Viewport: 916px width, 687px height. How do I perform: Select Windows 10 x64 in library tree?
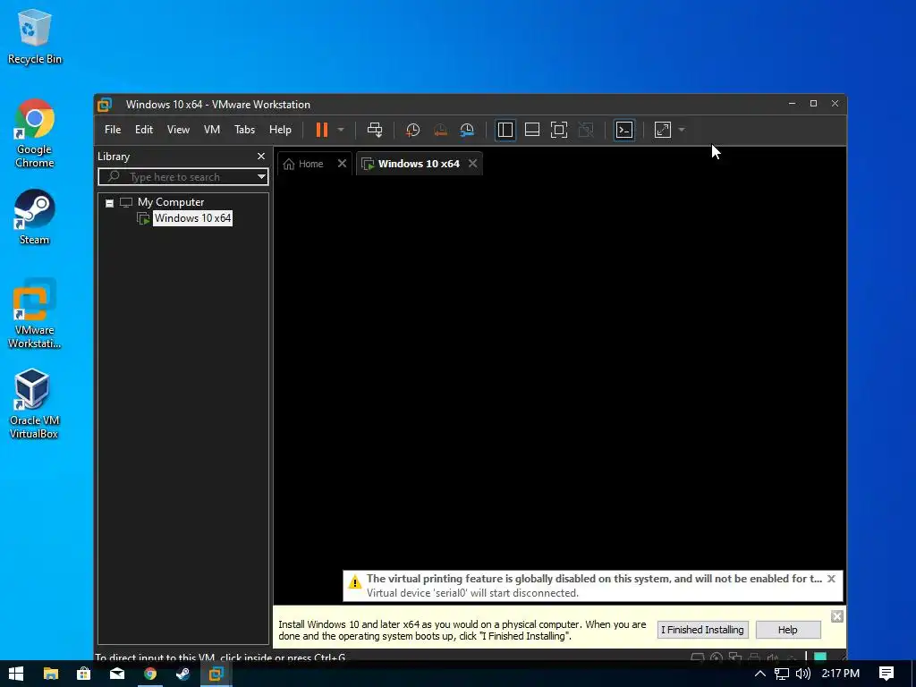(x=192, y=218)
